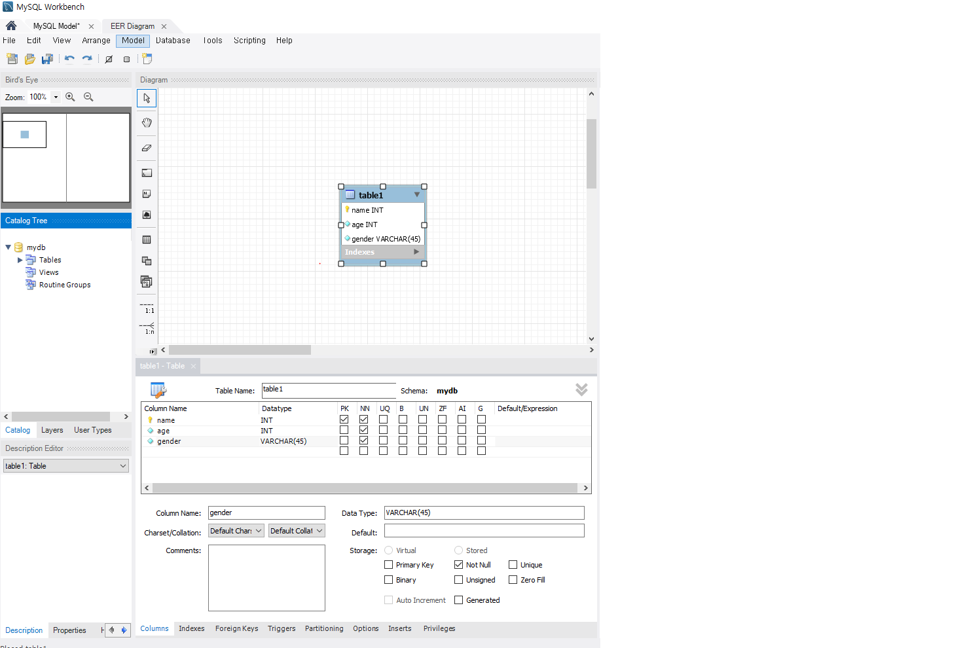Viewport: 965px width, 648px height.
Task: Select the place new table tool
Action: pos(147,240)
